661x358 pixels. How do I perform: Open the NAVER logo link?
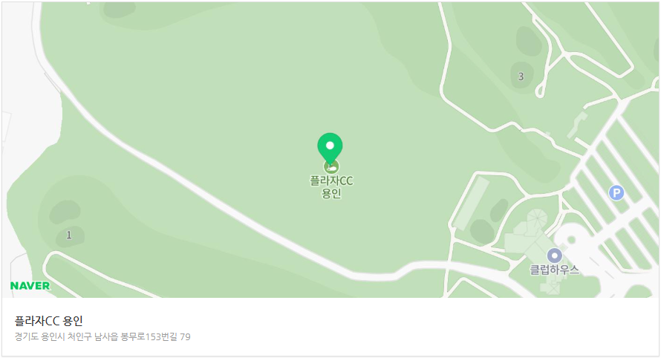30,286
